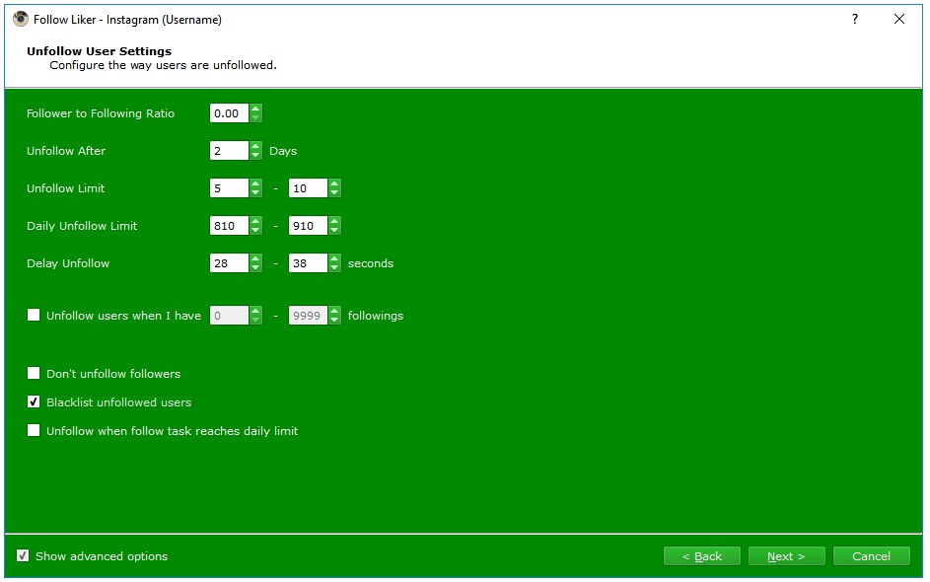The image size is (930, 582).
Task: Uncheck Blacklist unfollowed users
Action: coord(34,401)
